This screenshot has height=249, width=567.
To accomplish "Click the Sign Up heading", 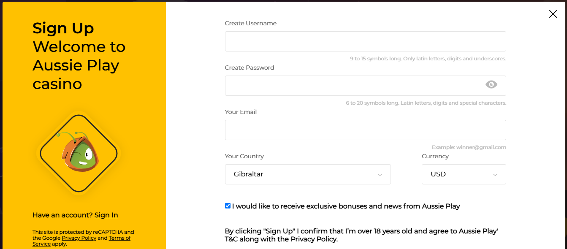I will pos(63,28).
